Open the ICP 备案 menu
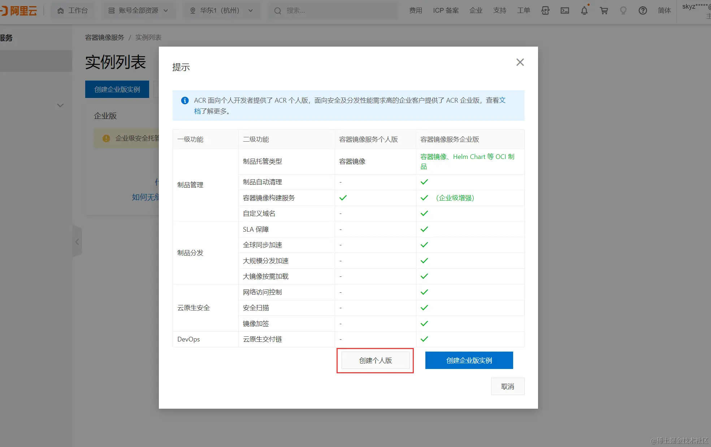This screenshot has height=447, width=711. pyautogui.click(x=446, y=10)
